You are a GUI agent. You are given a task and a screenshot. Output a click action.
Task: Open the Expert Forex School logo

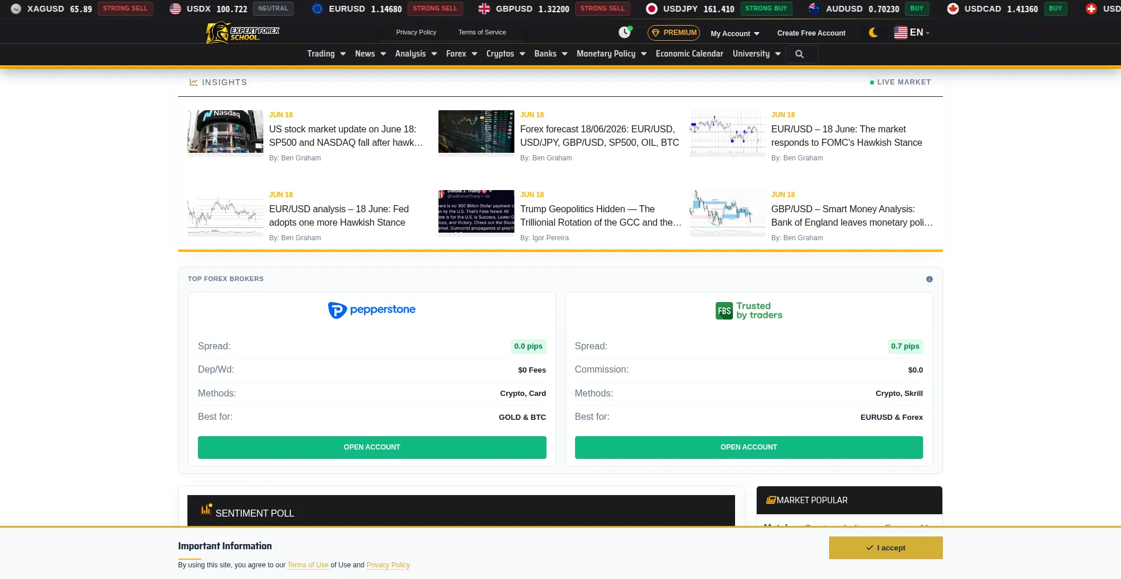(243, 33)
